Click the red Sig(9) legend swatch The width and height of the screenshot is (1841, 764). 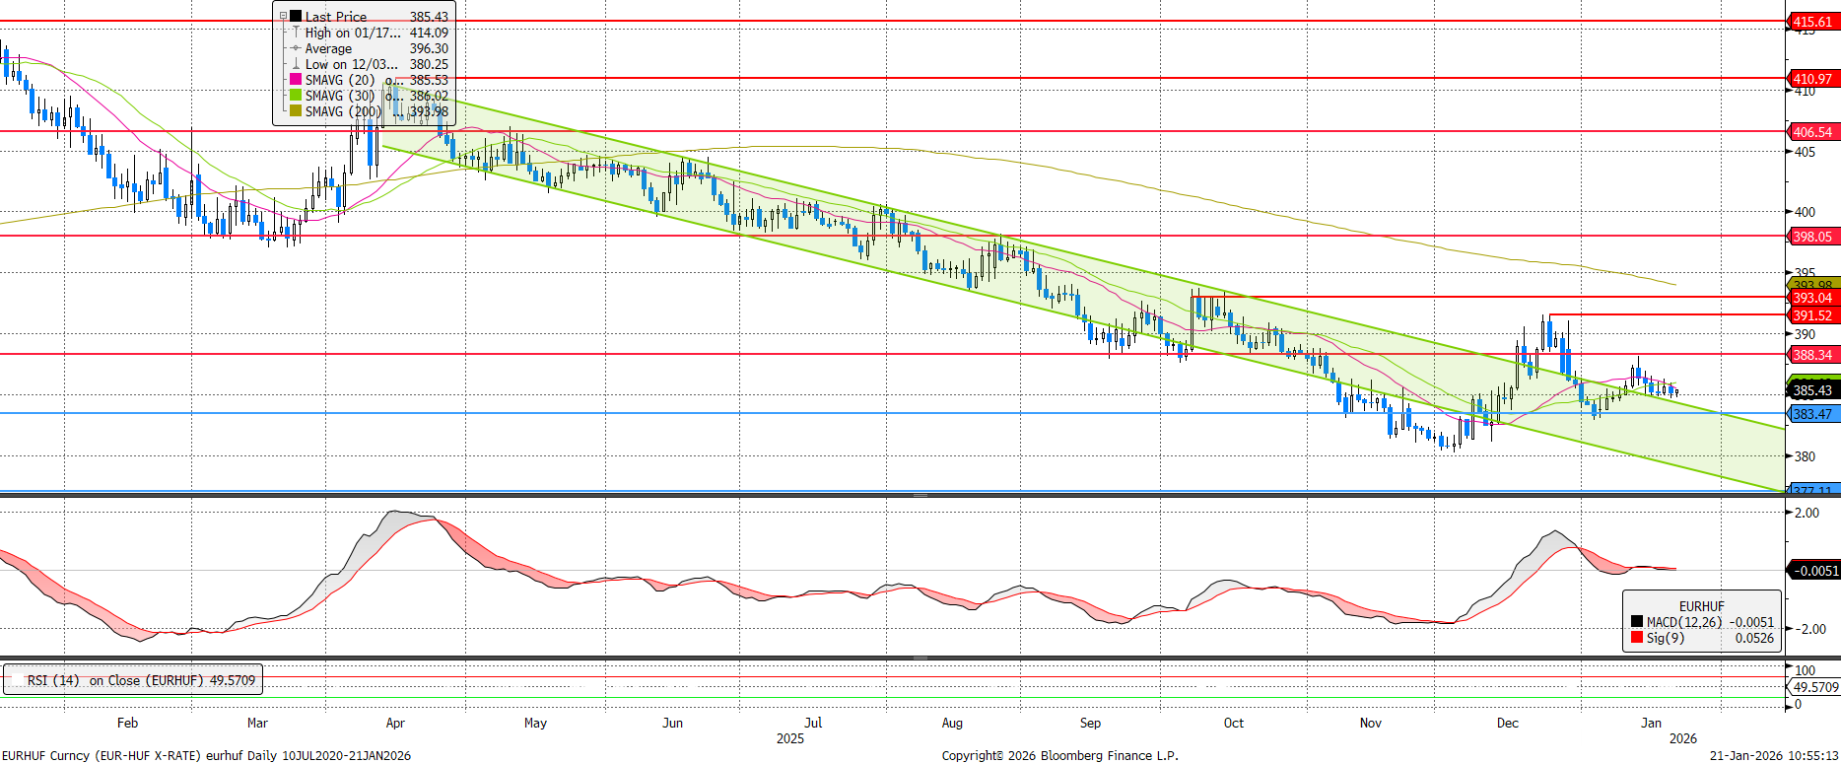point(1637,638)
